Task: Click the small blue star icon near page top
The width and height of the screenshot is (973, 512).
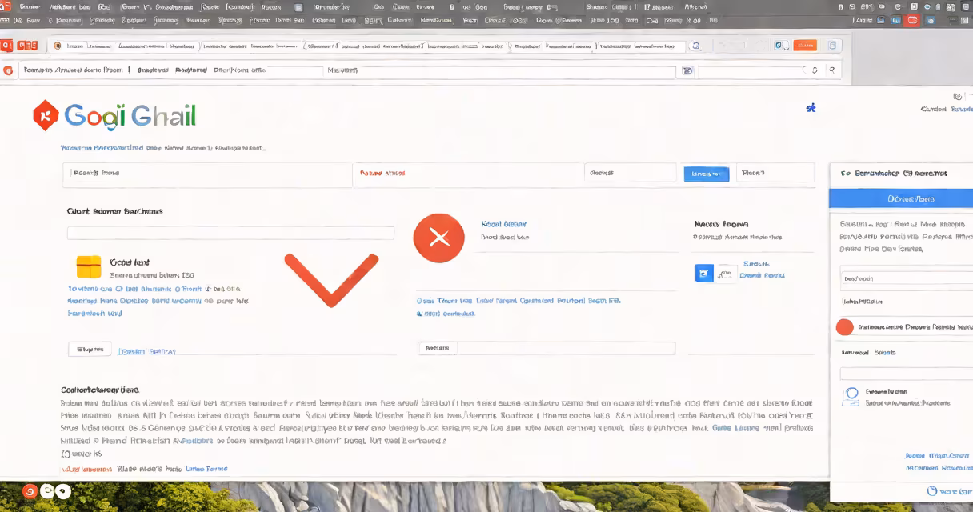Action: (x=811, y=107)
